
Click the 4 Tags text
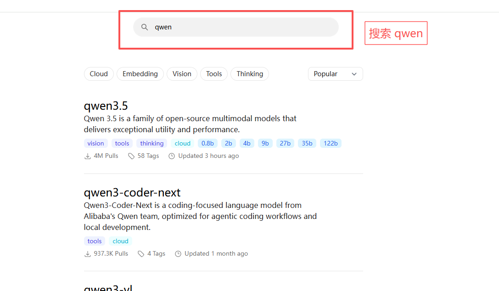click(x=156, y=253)
